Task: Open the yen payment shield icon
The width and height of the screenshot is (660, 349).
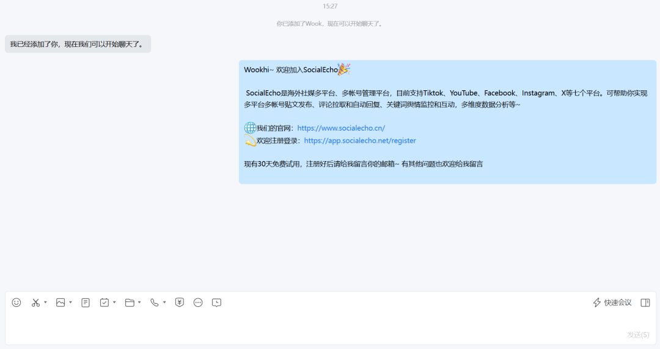Action: click(x=180, y=303)
